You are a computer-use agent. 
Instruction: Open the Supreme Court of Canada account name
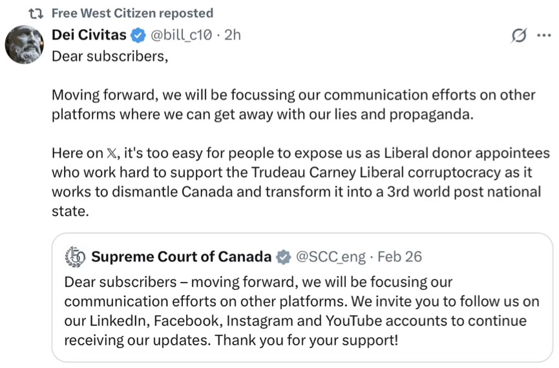[181, 257]
